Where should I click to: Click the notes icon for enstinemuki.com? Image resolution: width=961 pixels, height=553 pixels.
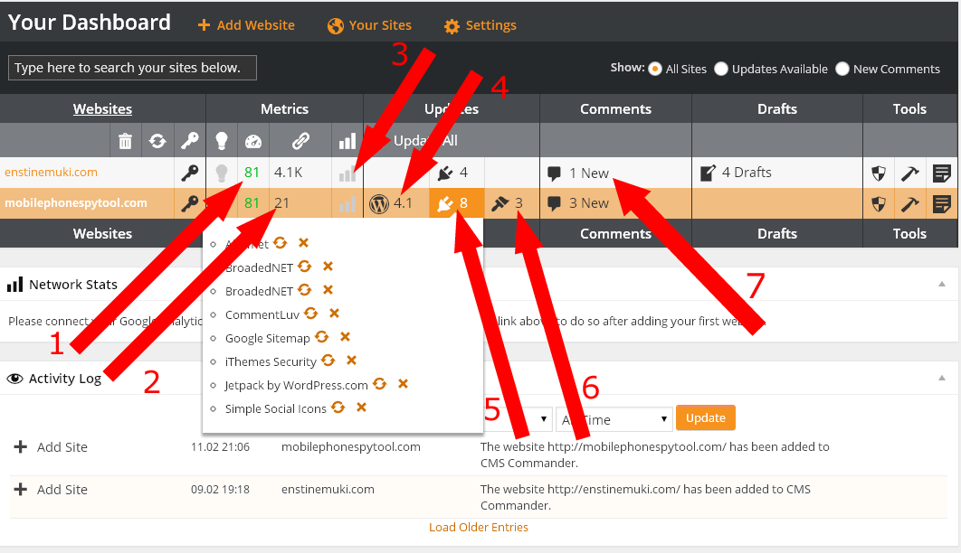tap(941, 173)
